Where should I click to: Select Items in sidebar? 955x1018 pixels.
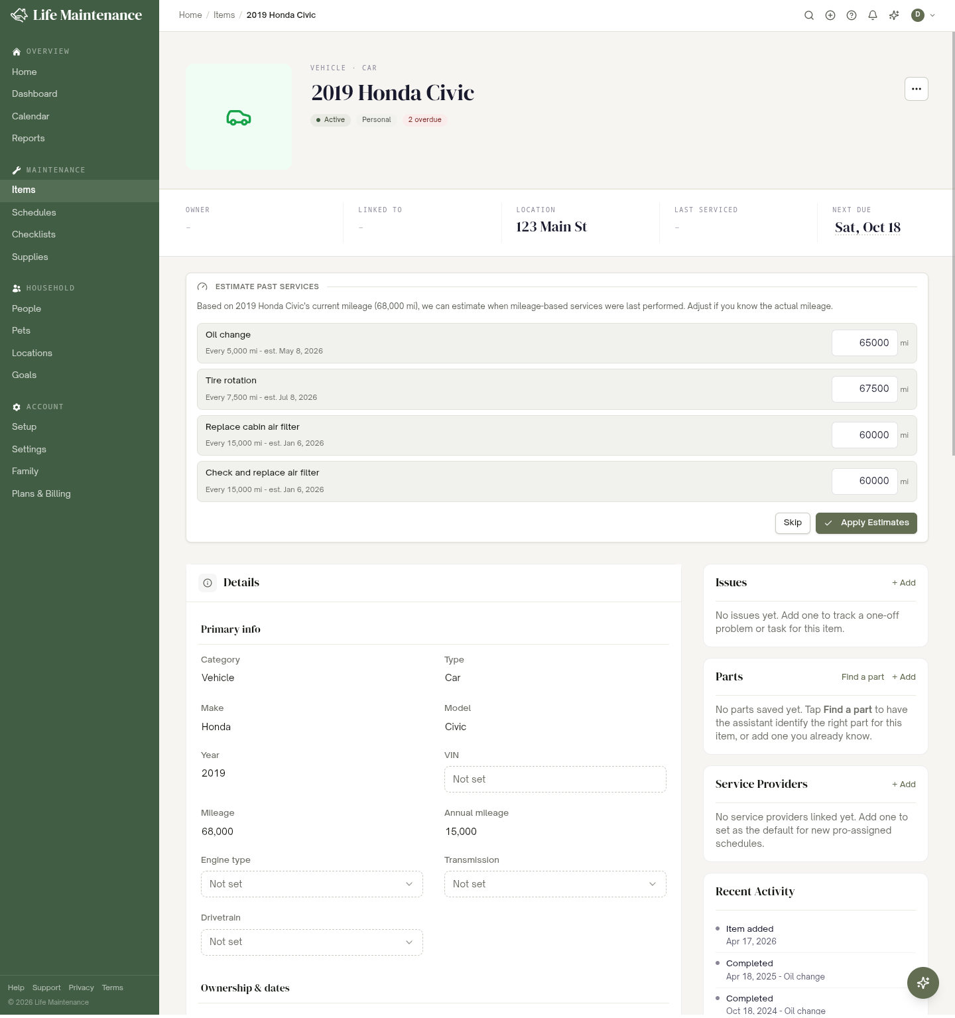click(x=80, y=190)
